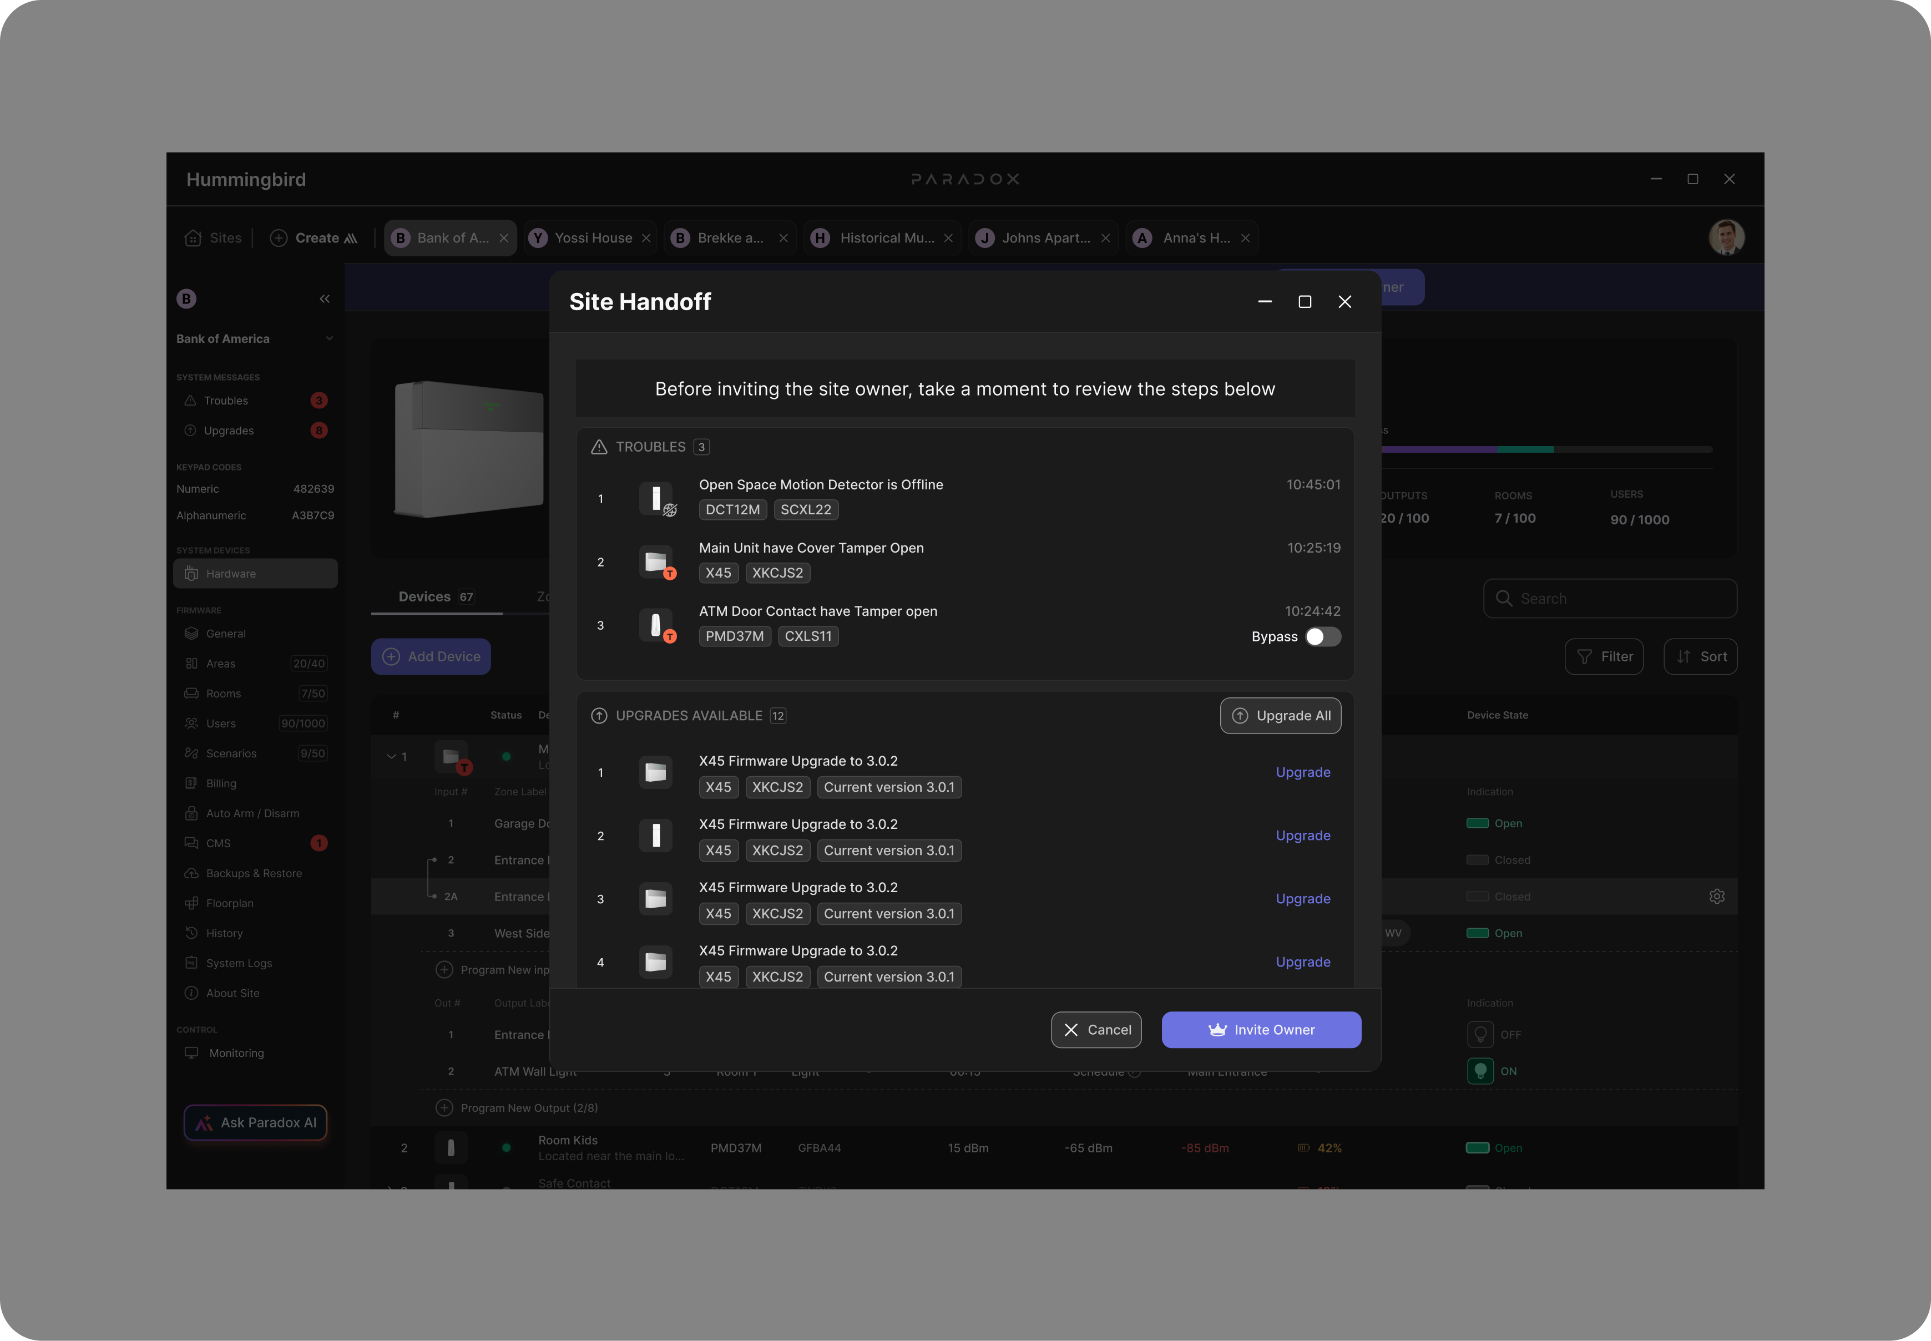
Task: Switch to Johns Apart... site tab
Action: [1044, 238]
